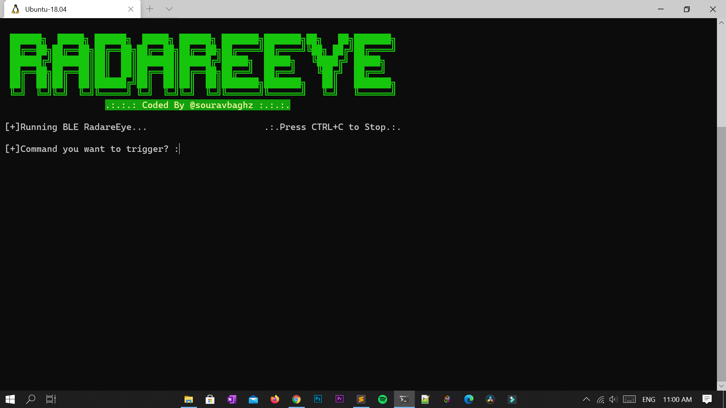This screenshot has height=408, width=726.
Task: Open Spotify from the taskbar
Action: (383, 399)
